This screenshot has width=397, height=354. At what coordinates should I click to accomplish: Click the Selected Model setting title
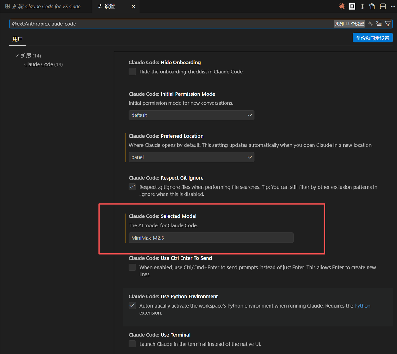click(x=163, y=216)
